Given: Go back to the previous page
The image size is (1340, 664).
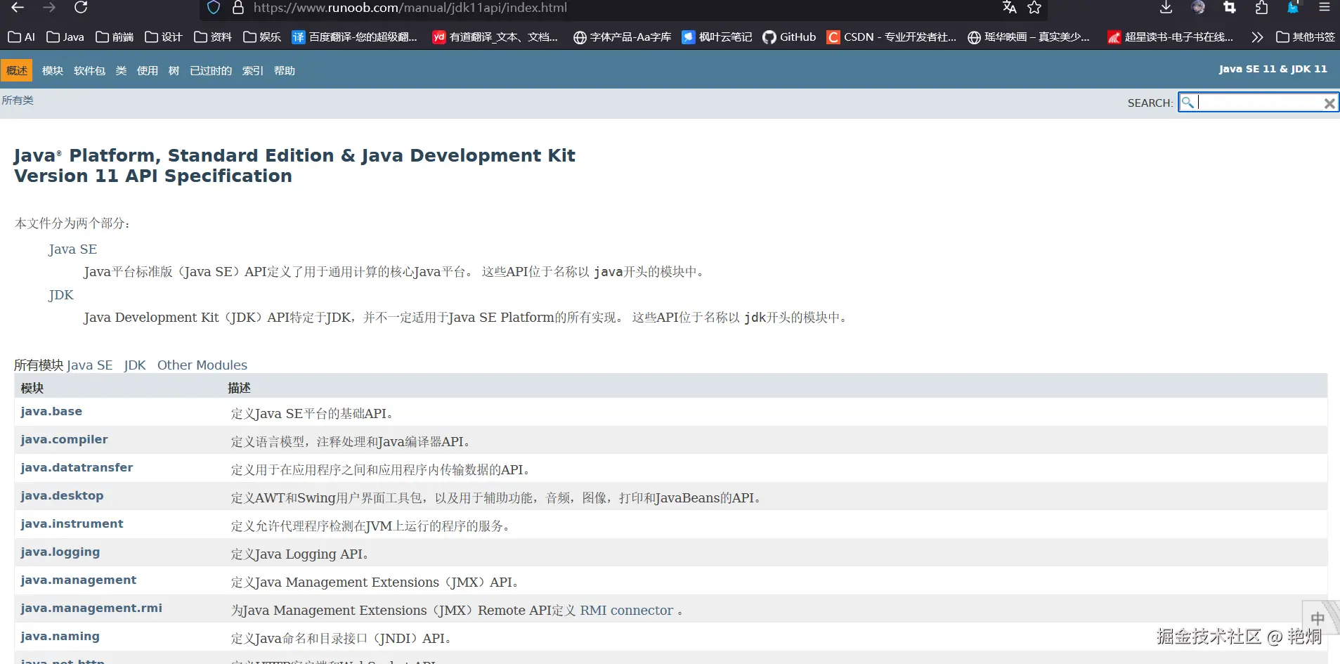Looking at the screenshot, I should point(18,8).
